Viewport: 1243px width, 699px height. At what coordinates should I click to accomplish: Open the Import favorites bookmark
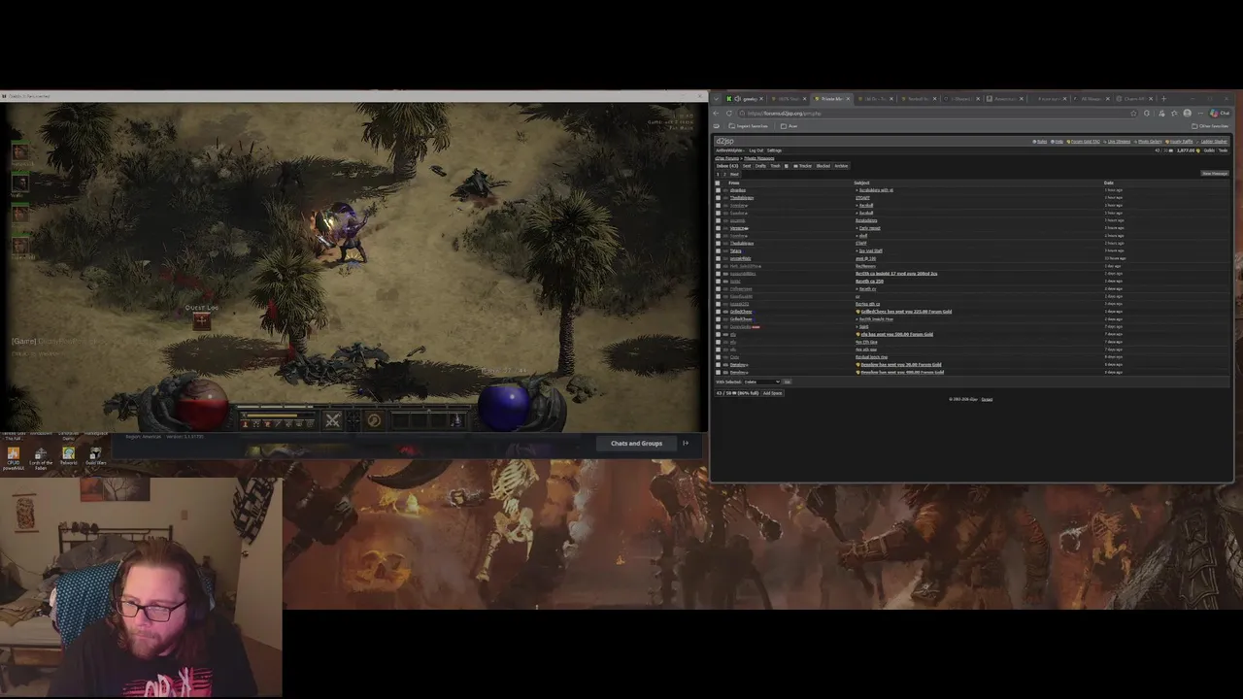tap(749, 125)
